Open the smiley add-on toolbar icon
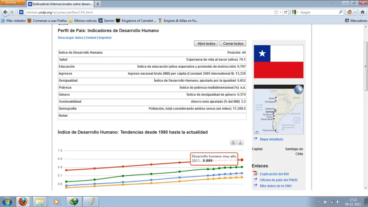The height and width of the screenshot is (207, 368). pyautogui.click(x=349, y=12)
